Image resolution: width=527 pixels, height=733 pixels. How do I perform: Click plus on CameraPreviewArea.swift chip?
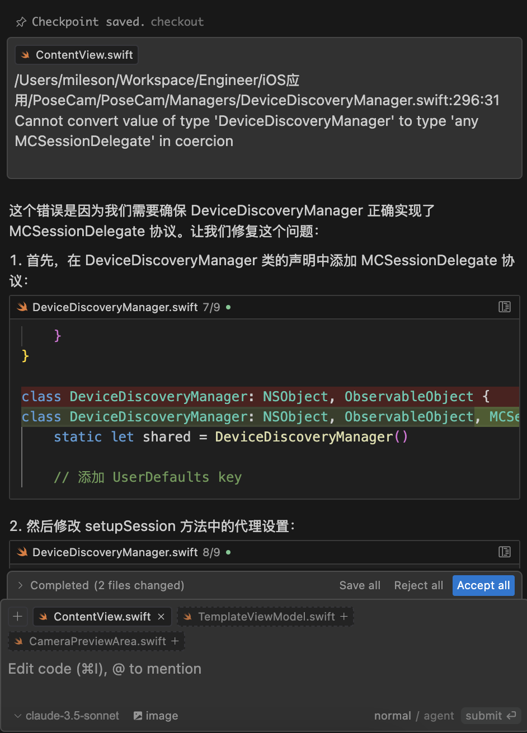(x=175, y=641)
